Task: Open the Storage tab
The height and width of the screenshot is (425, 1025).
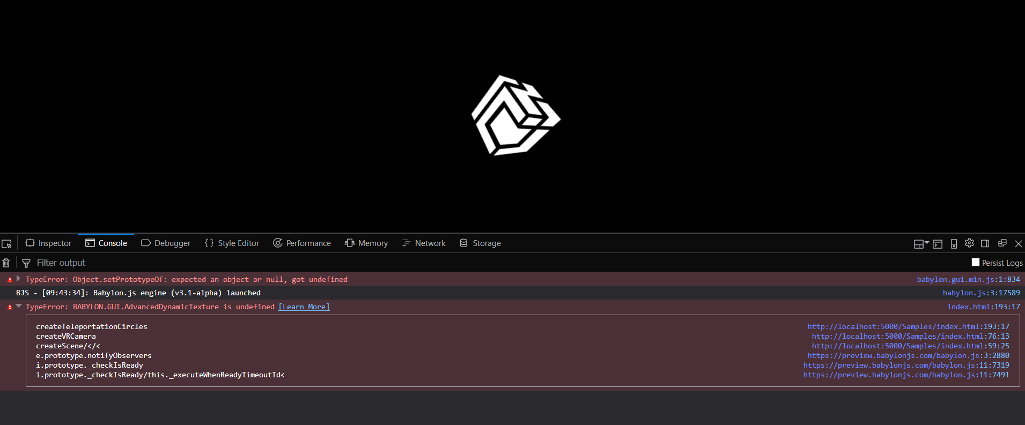Action: tap(480, 243)
